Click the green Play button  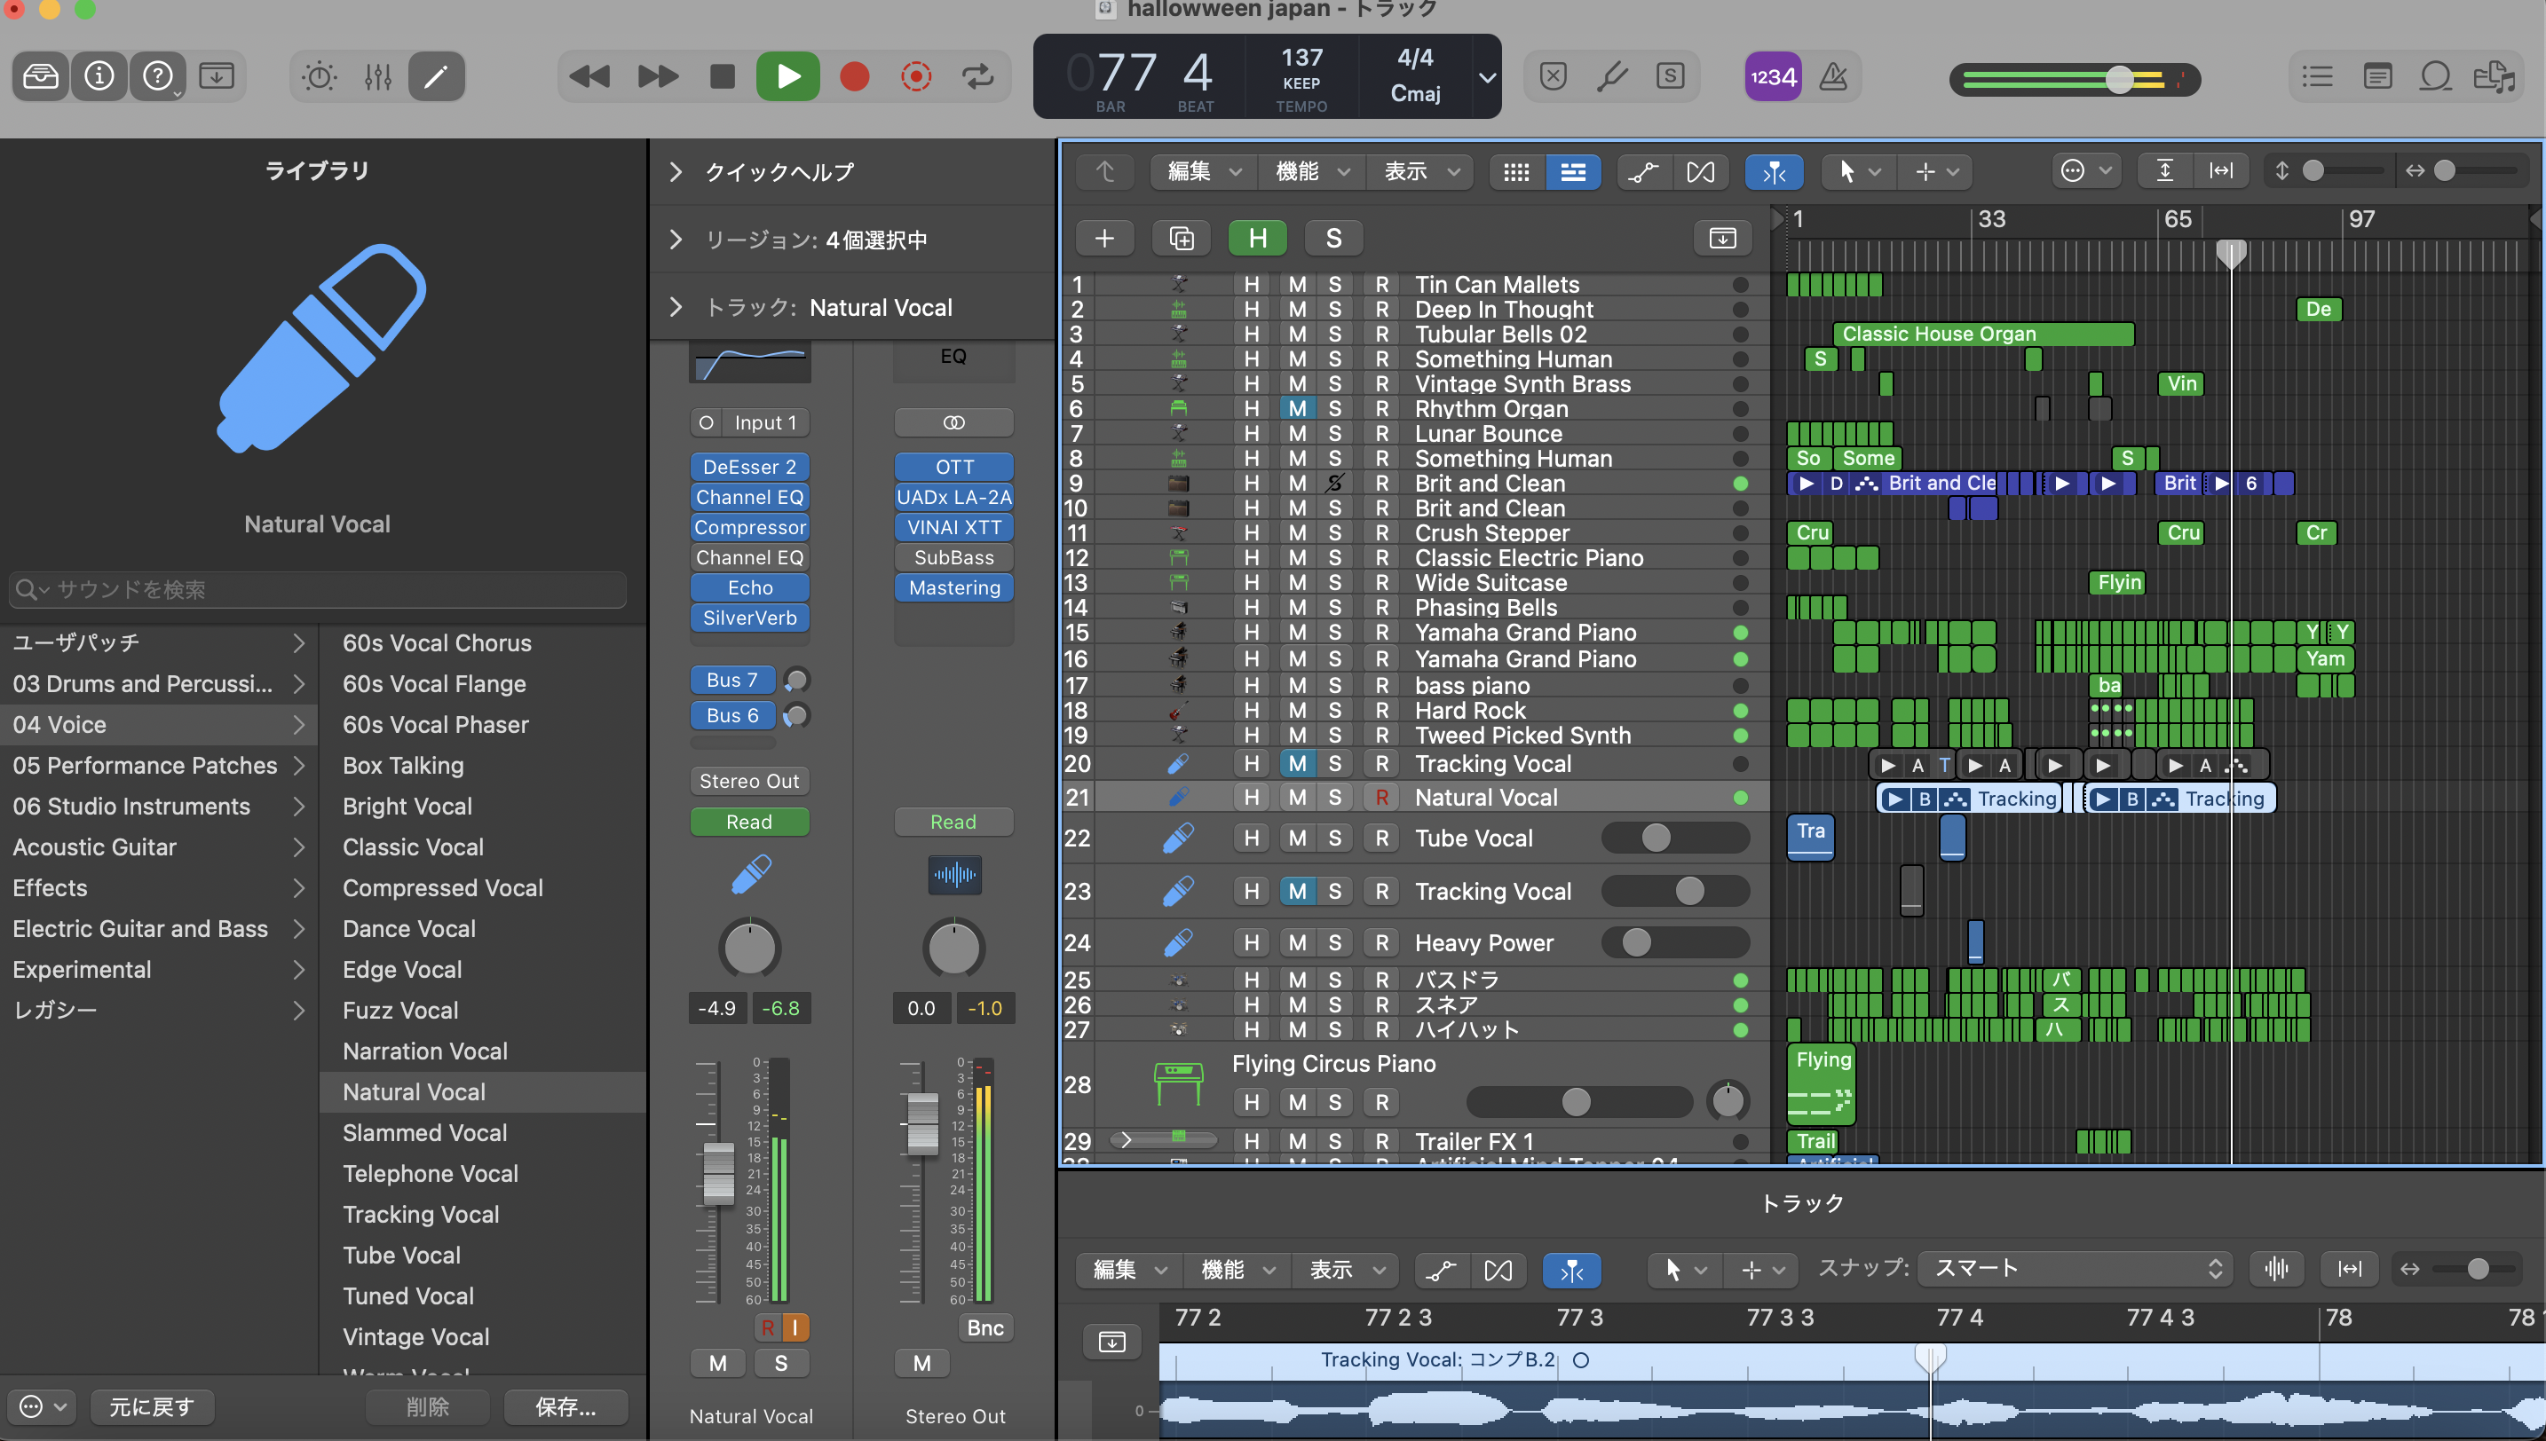pyautogui.click(x=788, y=76)
